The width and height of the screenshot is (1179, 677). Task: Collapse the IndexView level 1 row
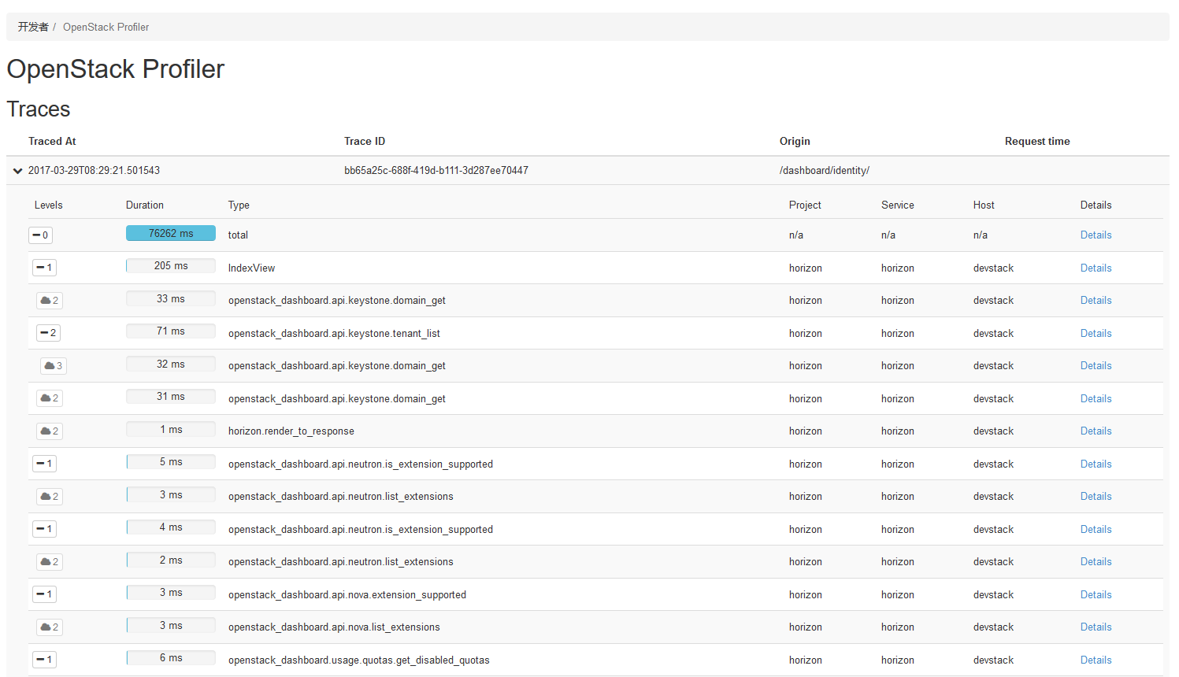click(44, 268)
